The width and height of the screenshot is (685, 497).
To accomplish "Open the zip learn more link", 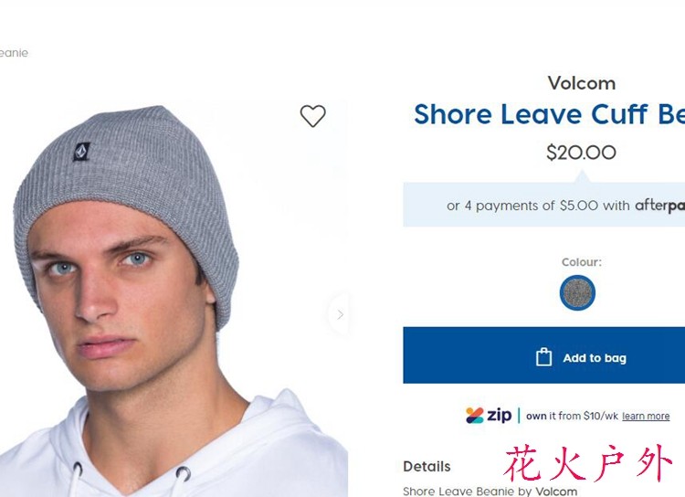I will tap(646, 416).
